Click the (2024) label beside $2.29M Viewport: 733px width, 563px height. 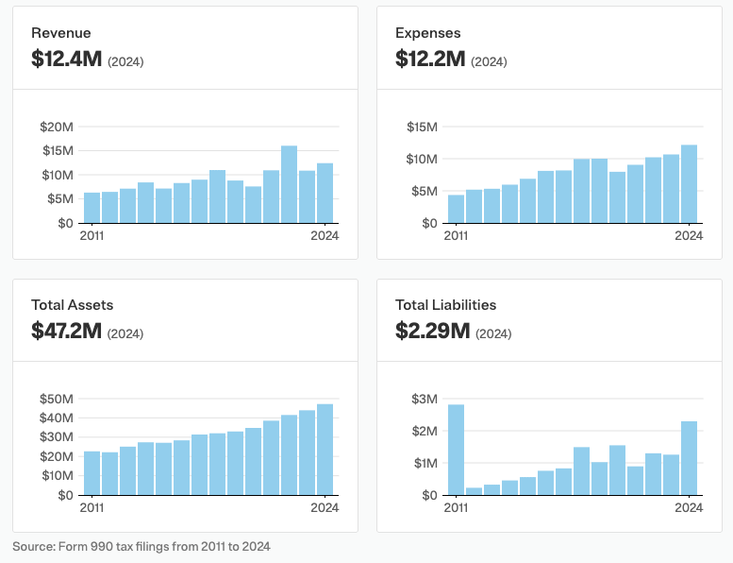tap(493, 333)
